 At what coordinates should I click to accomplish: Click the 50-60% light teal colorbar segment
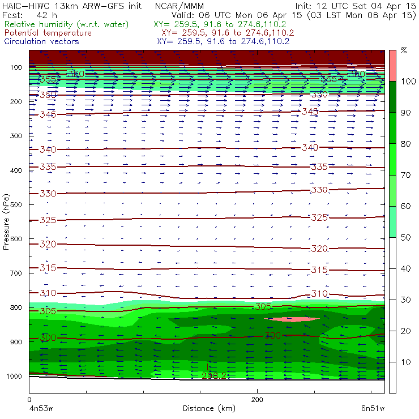pyautogui.click(x=392, y=221)
